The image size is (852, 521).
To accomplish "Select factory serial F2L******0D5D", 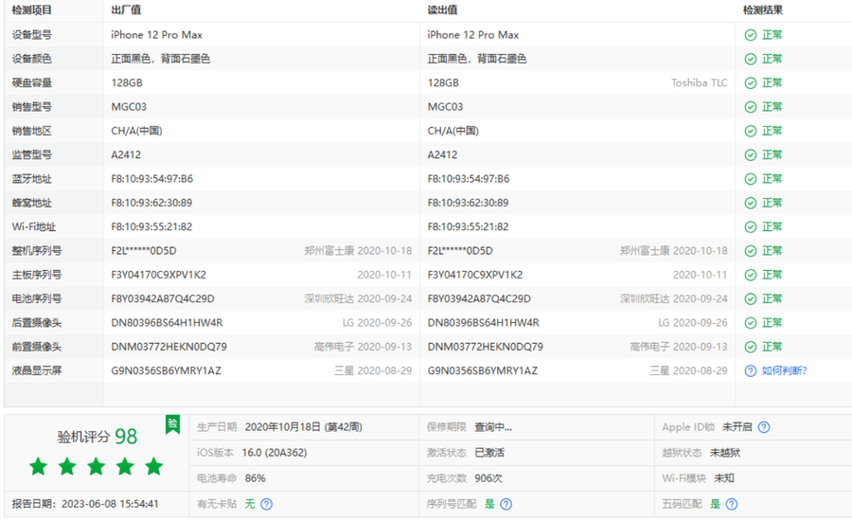I will (144, 251).
